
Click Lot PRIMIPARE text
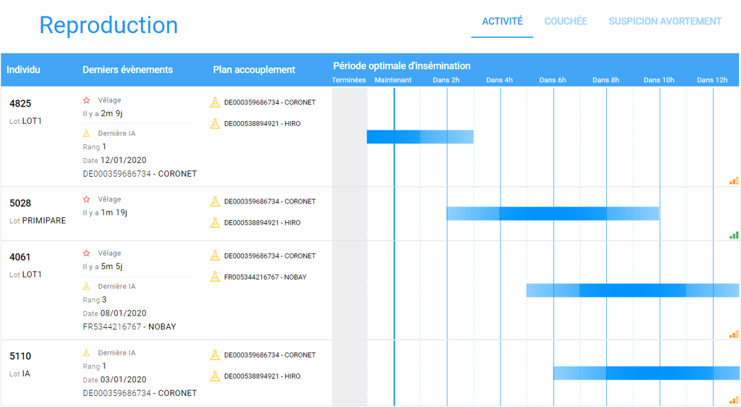(37, 221)
